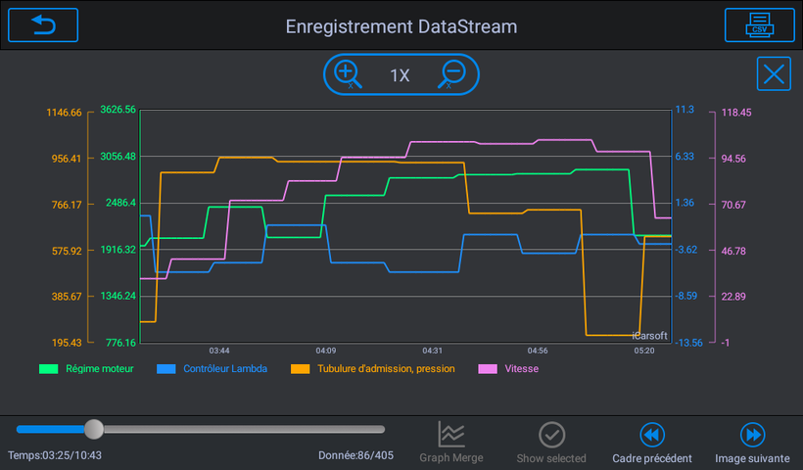803x470 pixels.
Task: Advance to Image suivante frame
Action: pos(752,443)
